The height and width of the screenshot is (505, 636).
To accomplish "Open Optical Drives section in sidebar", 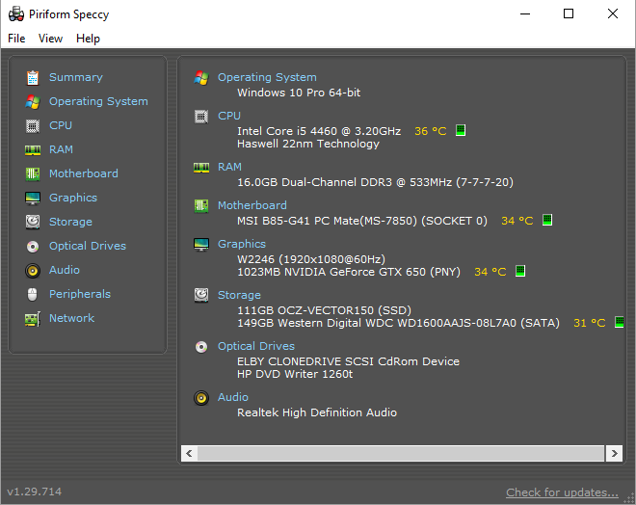I will click(x=88, y=246).
